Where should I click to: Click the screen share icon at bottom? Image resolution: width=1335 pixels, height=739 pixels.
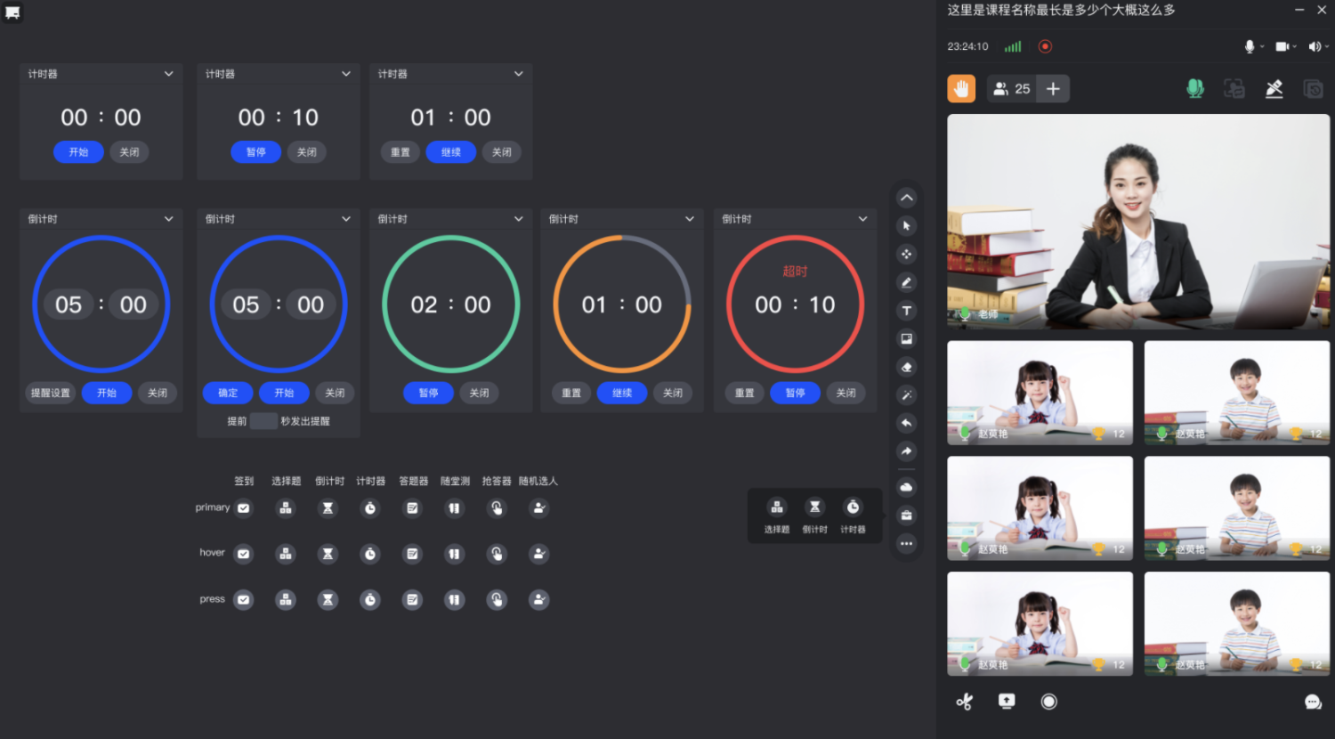(x=1007, y=702)
